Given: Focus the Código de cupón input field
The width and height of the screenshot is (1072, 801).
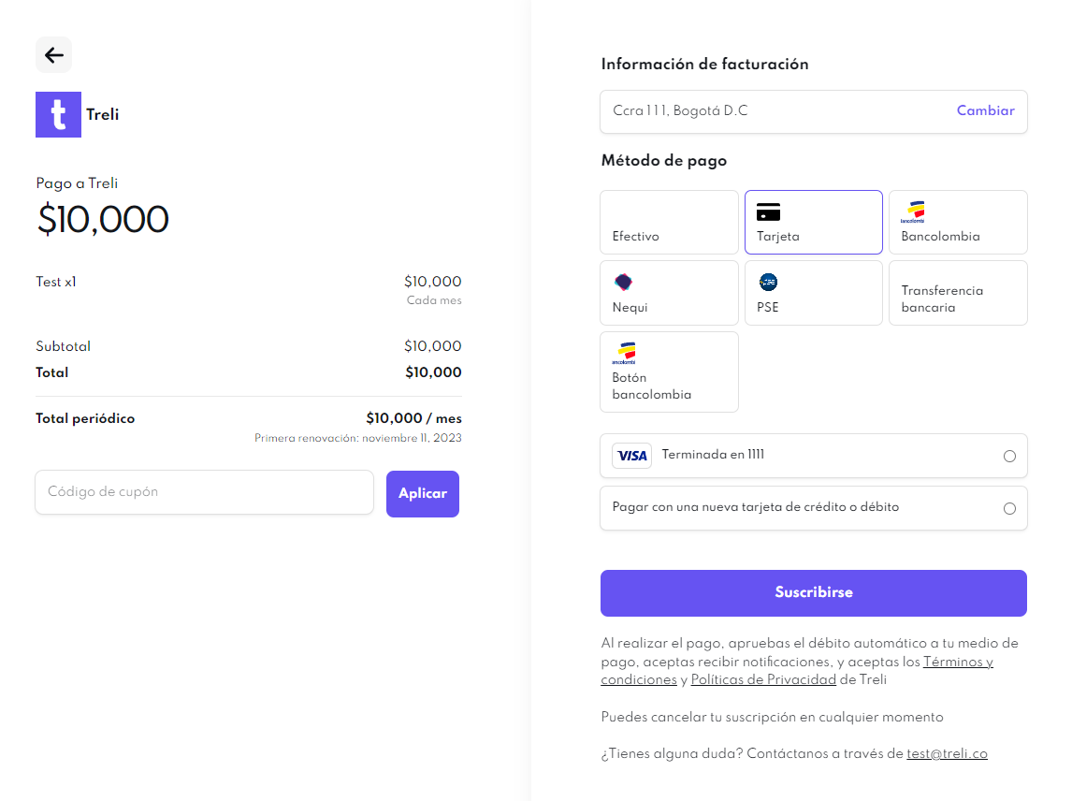Looking at the screenshot, I should (204, 492).
